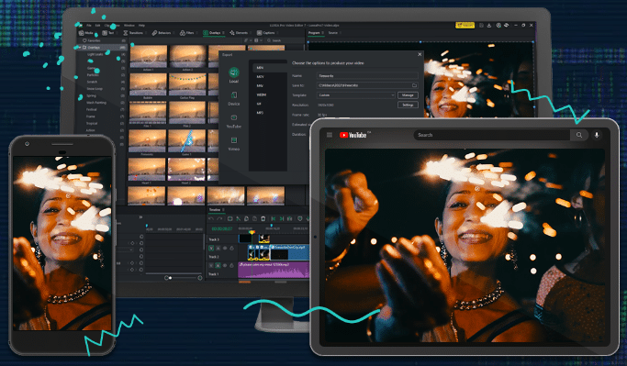
Task: Zoom in keyframe timeline plus icon
Action: (200, 278)
